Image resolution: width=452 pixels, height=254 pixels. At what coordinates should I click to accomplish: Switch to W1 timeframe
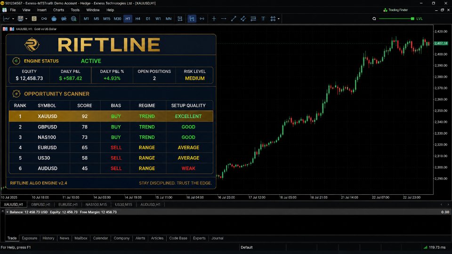pos(158,19)
